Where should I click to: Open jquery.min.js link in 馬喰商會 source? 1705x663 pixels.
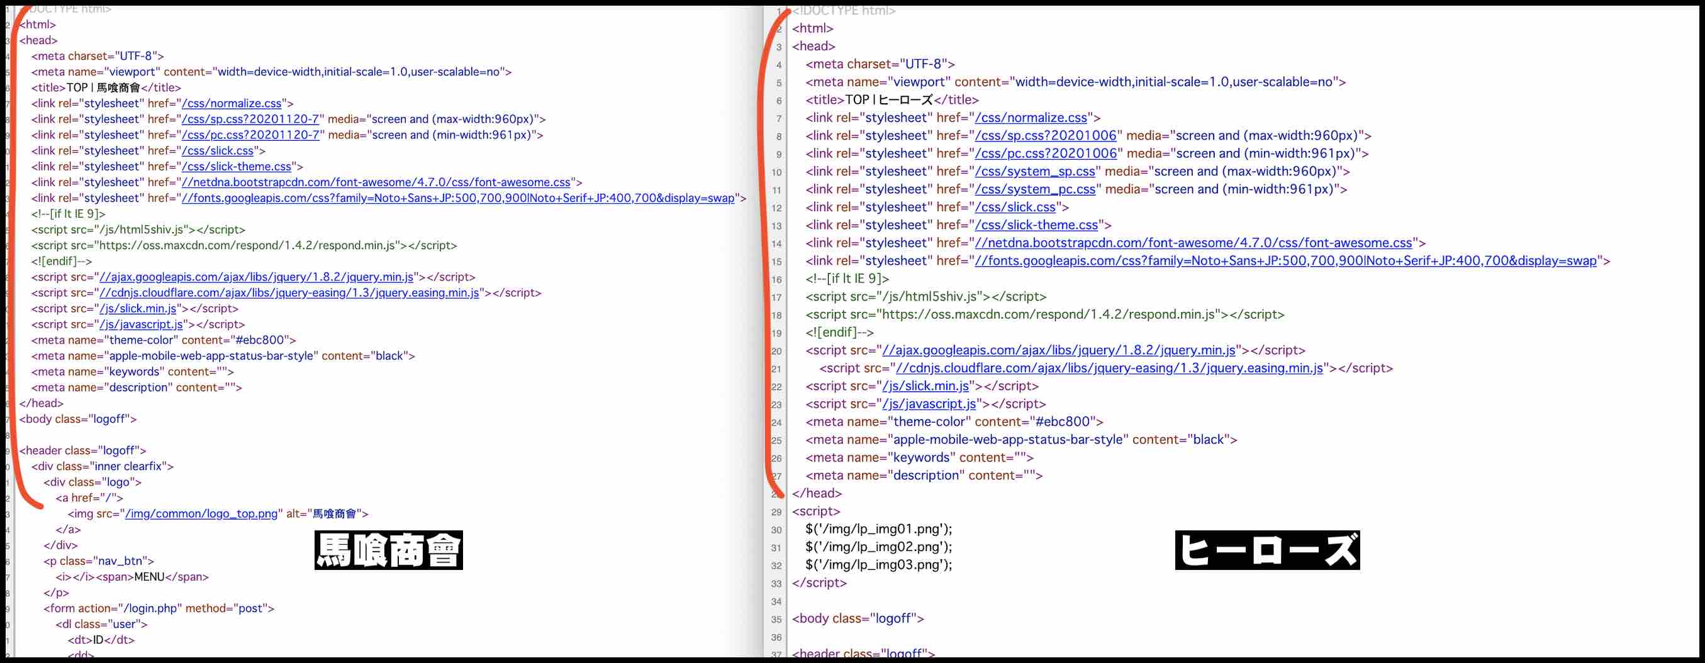[256, 277]
